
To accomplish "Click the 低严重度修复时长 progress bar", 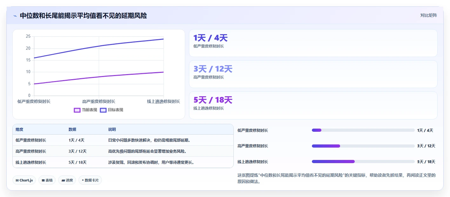I will 363,130.
